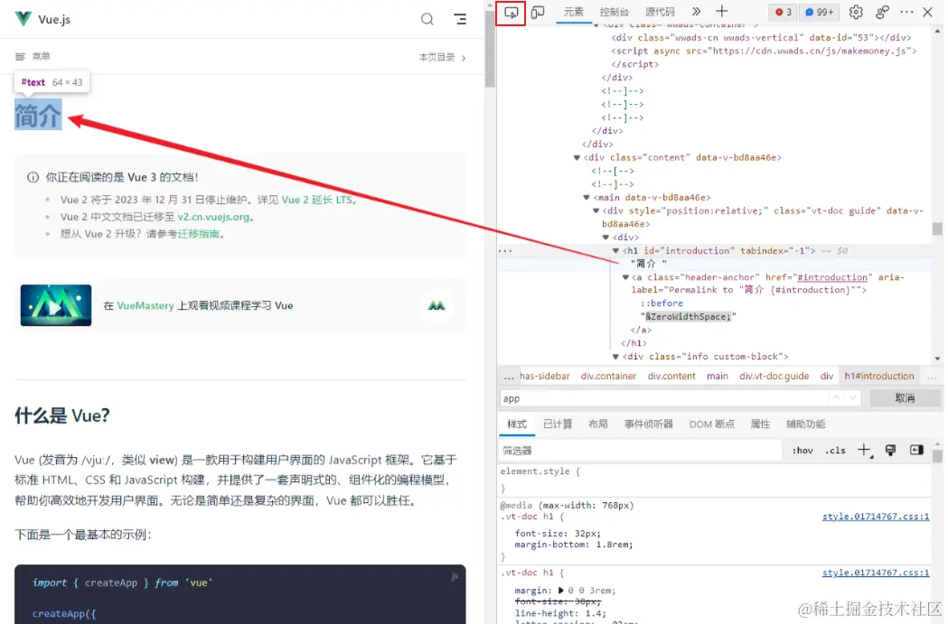
Task: Open DevTools settings gear
Action: click(856, 12)
